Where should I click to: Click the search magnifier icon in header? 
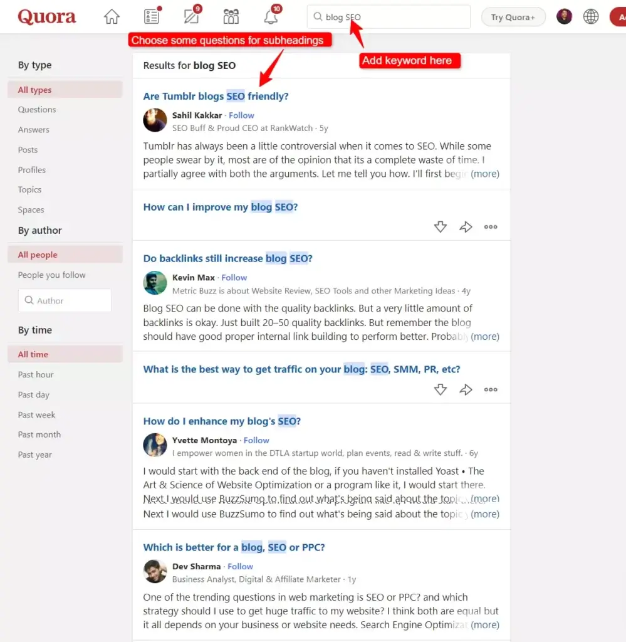(318, 17)
